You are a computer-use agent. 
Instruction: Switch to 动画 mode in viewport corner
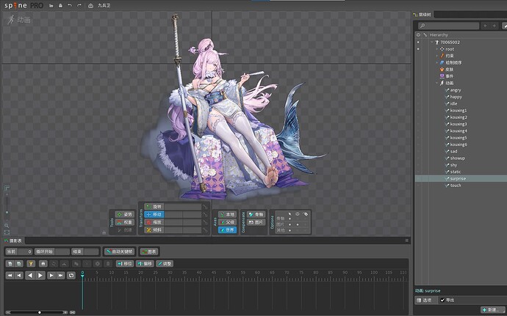(20, 20)
